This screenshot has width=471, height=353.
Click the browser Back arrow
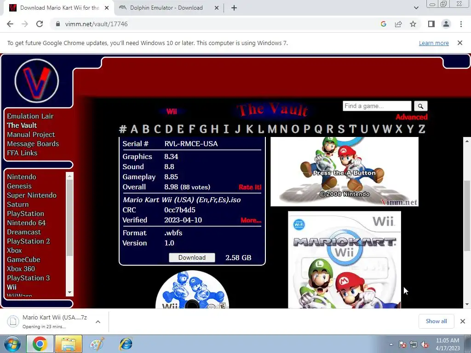pyautogui.click(x=10, y=24)
